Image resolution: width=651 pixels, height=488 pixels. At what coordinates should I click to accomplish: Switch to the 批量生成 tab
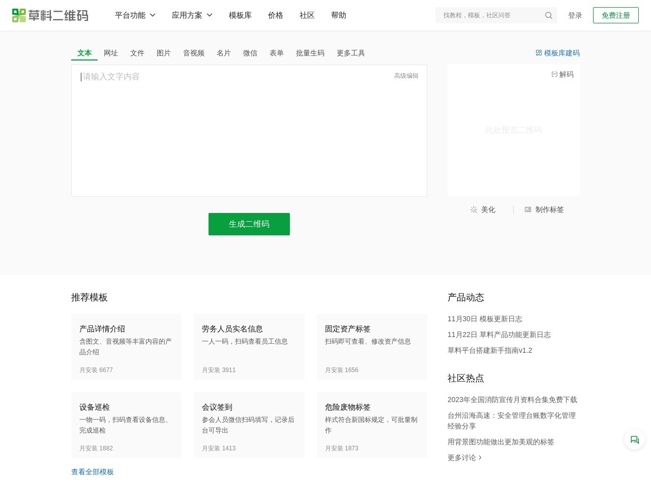click(x=310, y=53)
